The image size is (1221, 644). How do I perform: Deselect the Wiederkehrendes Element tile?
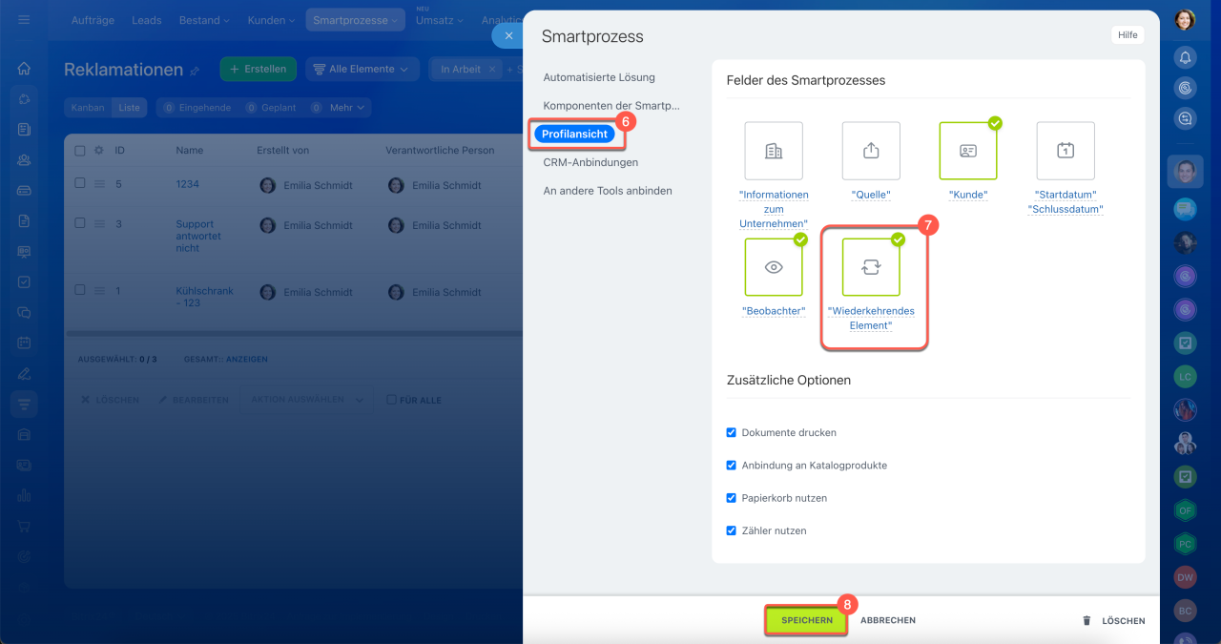point(871,267)
